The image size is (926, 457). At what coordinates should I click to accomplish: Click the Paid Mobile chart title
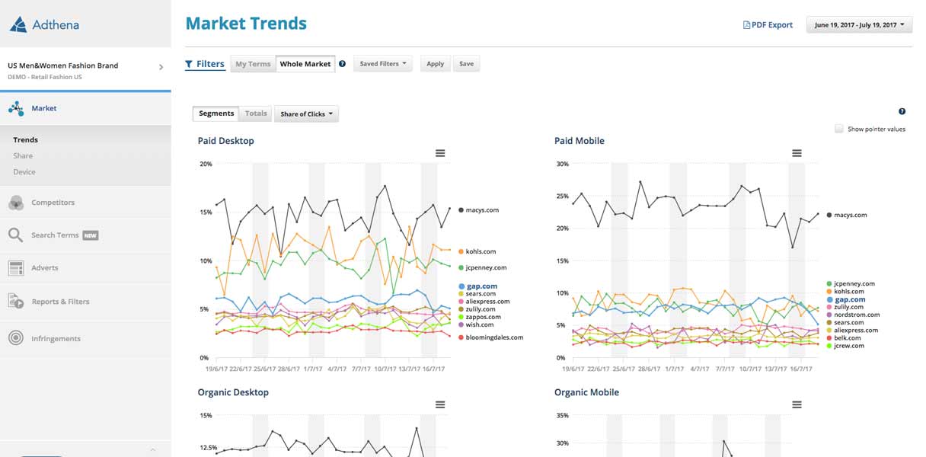point(580,141)
